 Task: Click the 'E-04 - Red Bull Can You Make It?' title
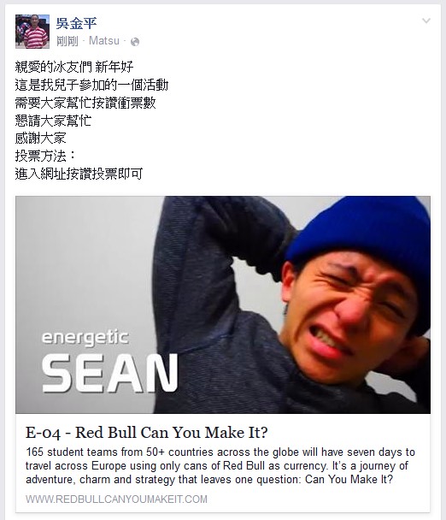pyautogui.click(x=146, y=433)
